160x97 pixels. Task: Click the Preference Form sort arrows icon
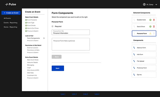134,68
